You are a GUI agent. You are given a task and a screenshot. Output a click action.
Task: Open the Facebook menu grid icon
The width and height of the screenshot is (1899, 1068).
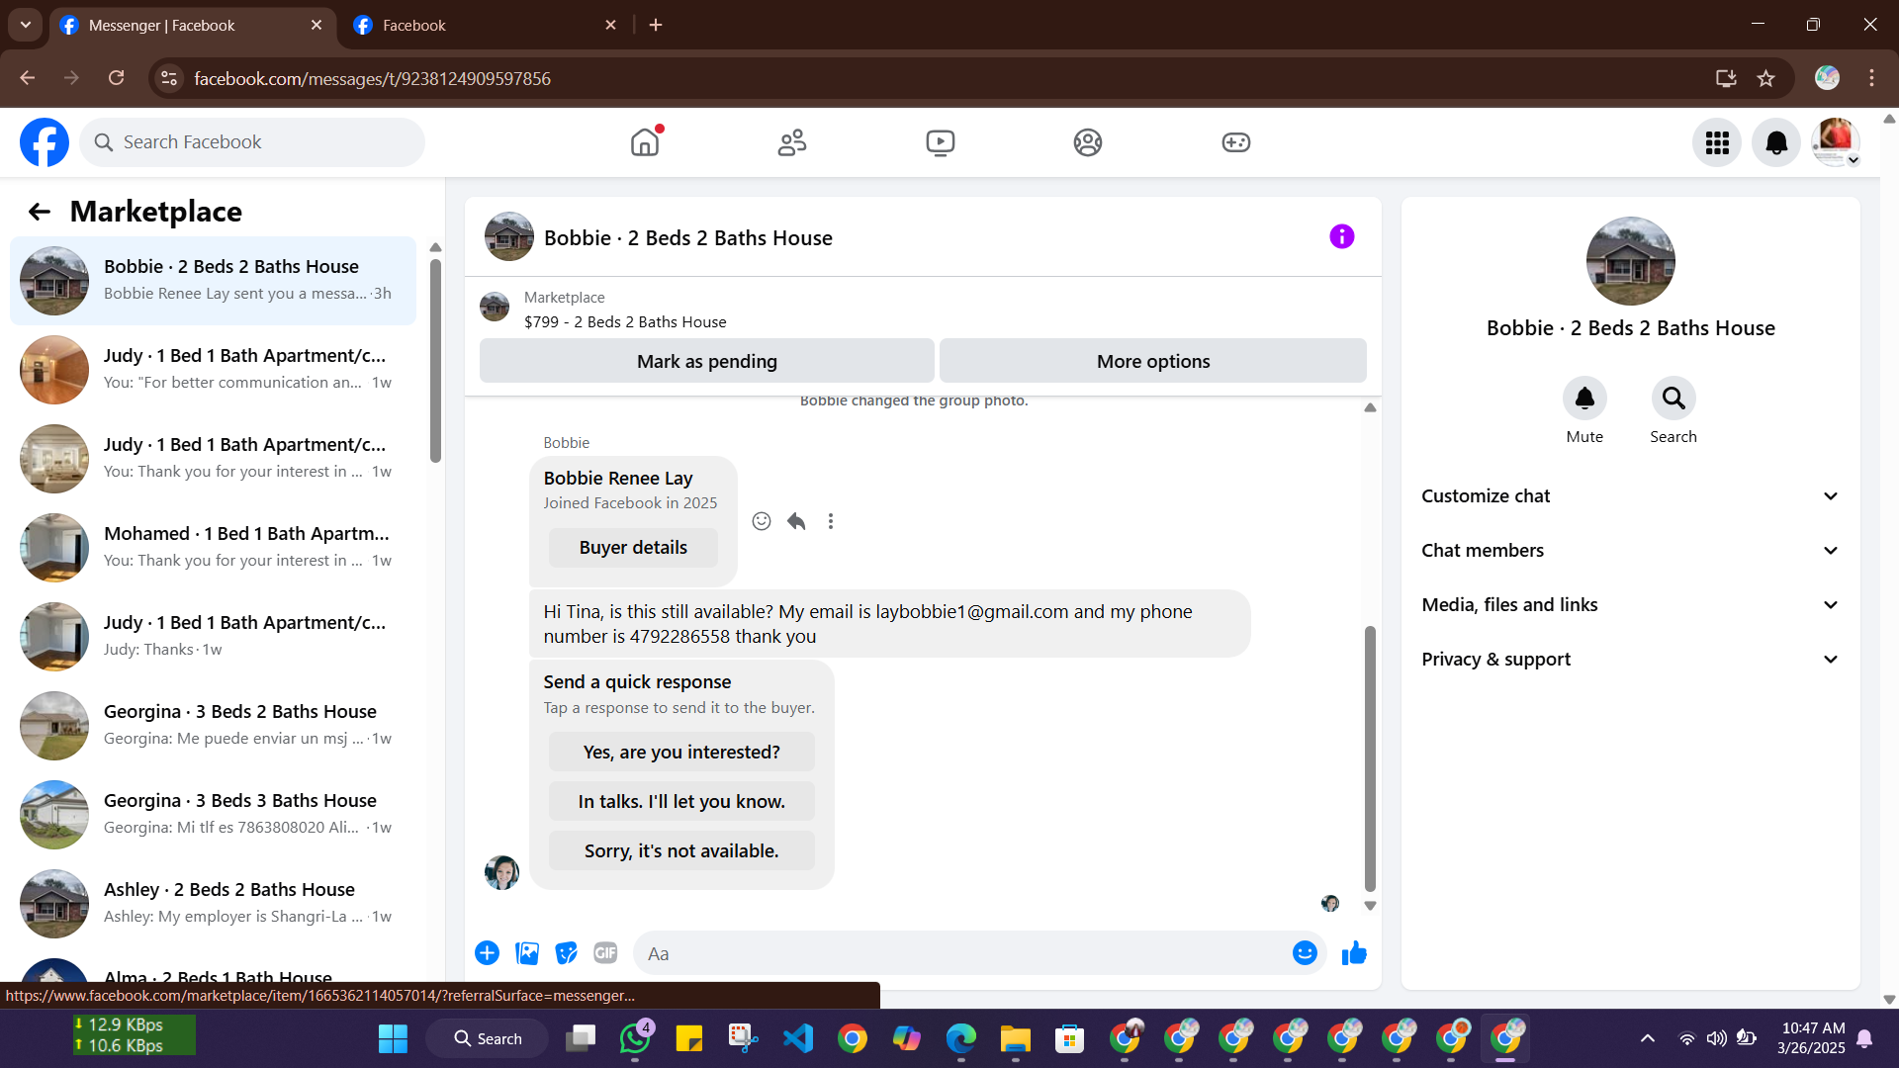click(1717, 142)
